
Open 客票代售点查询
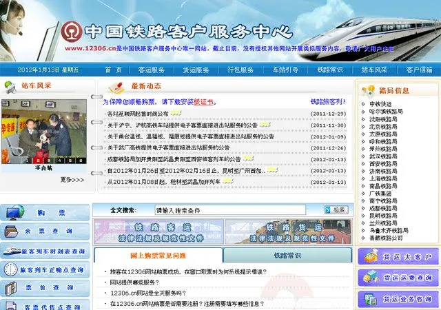point(45,305)
